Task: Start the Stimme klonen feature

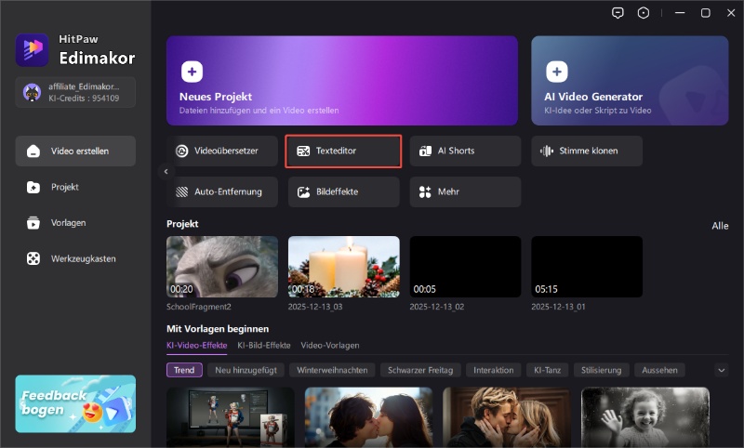Action: coord(587,151)
